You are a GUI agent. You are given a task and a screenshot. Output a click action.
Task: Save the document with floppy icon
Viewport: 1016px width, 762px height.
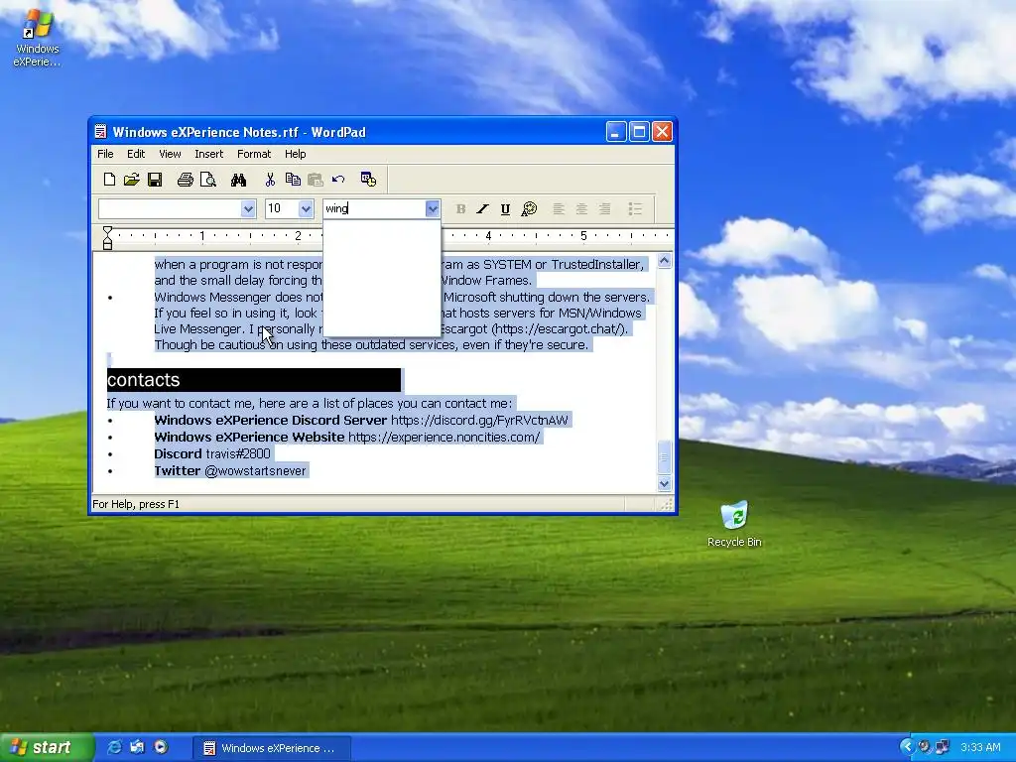[154, 180]
